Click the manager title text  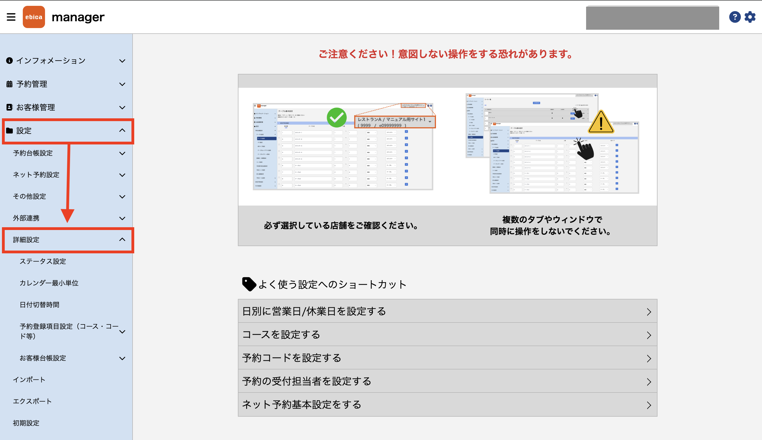click(x=78, y=17)
